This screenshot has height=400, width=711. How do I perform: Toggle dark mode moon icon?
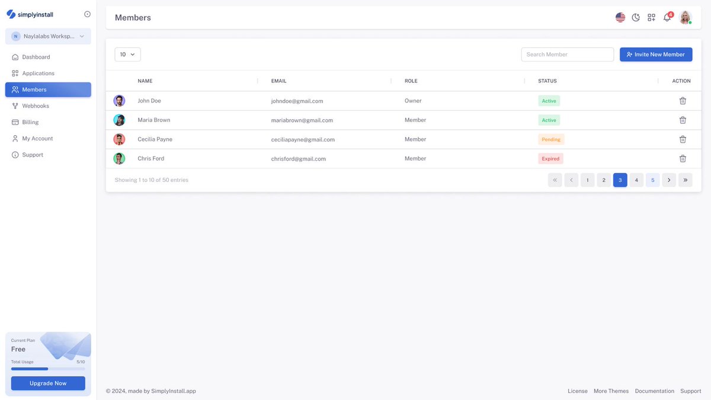pos(636,18)
